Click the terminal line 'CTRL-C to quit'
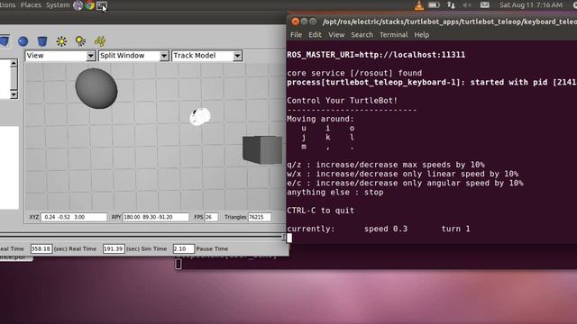 point(321,211)
